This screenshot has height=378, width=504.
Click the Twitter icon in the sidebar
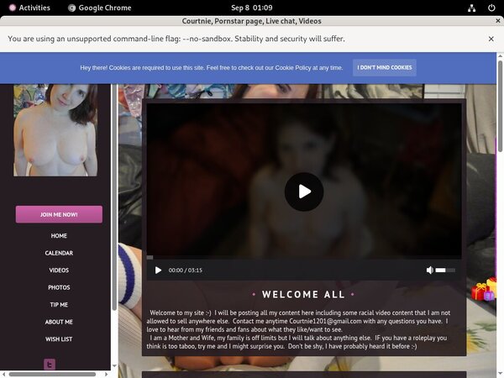[x=50, y=365]
